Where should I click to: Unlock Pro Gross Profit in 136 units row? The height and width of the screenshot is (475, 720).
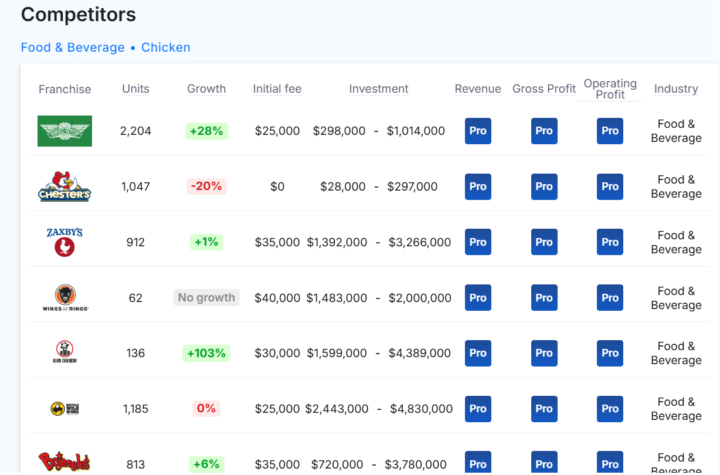(x=544, y=353)
